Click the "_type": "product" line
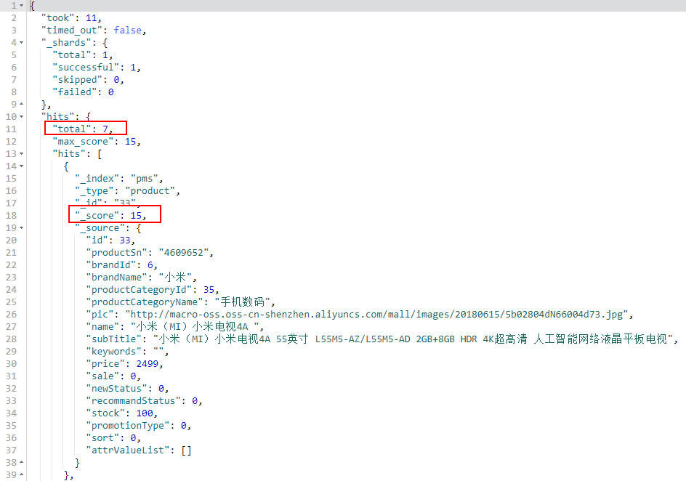Viewport: 686px width, 481px height. (127, 191)
